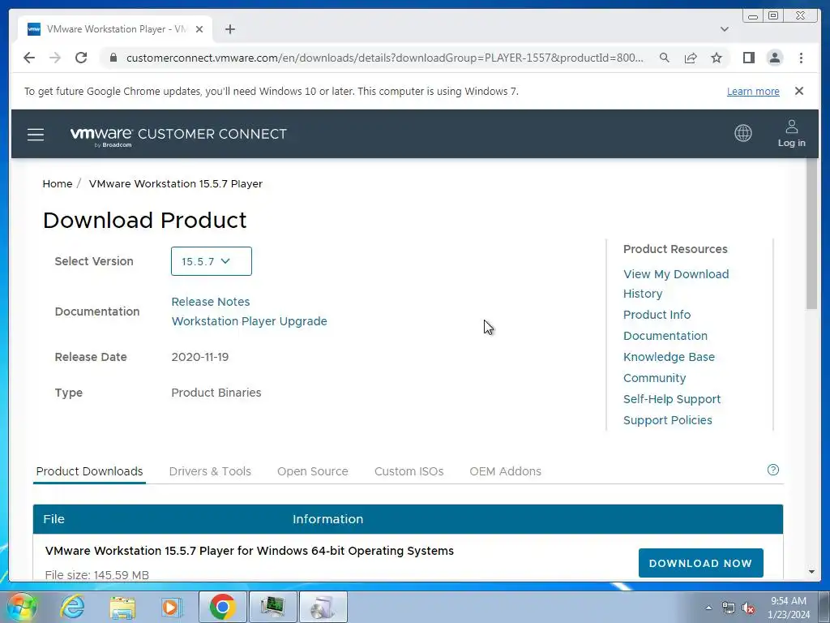This screenshot has height=623, width=830.
Task: Click the installer disc taskbar icon
Action: (x=323, y=607)
